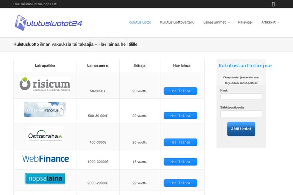The width and height of the screenshot is (293, 195).
Task: Select the Ikäraja column header
Action: point(140,65)
